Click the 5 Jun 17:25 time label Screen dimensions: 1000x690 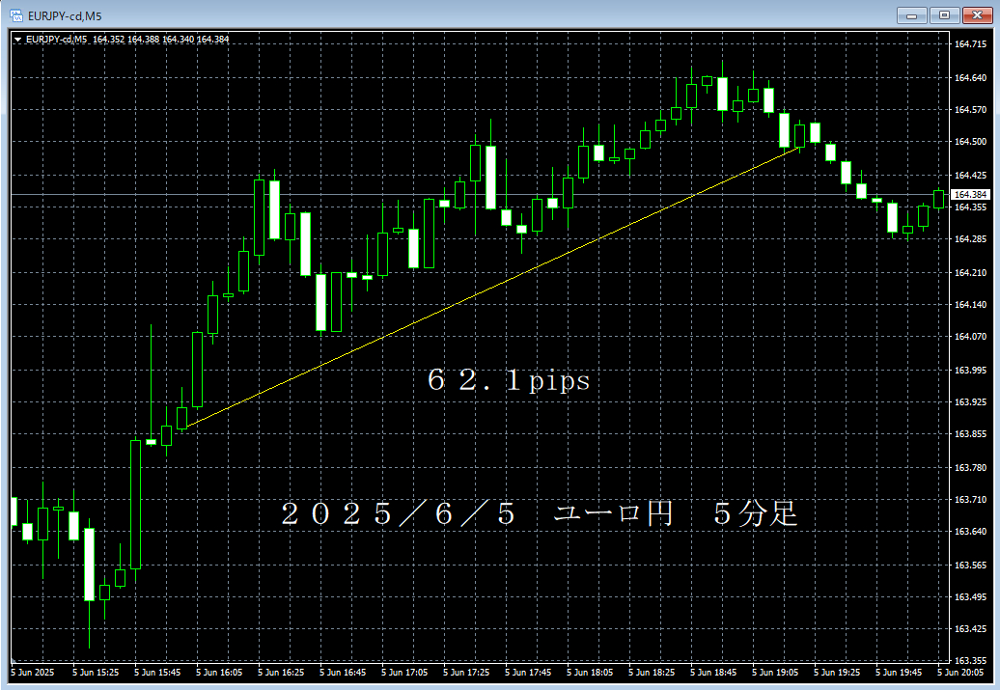pyautogui.click(x=467, y=673)
